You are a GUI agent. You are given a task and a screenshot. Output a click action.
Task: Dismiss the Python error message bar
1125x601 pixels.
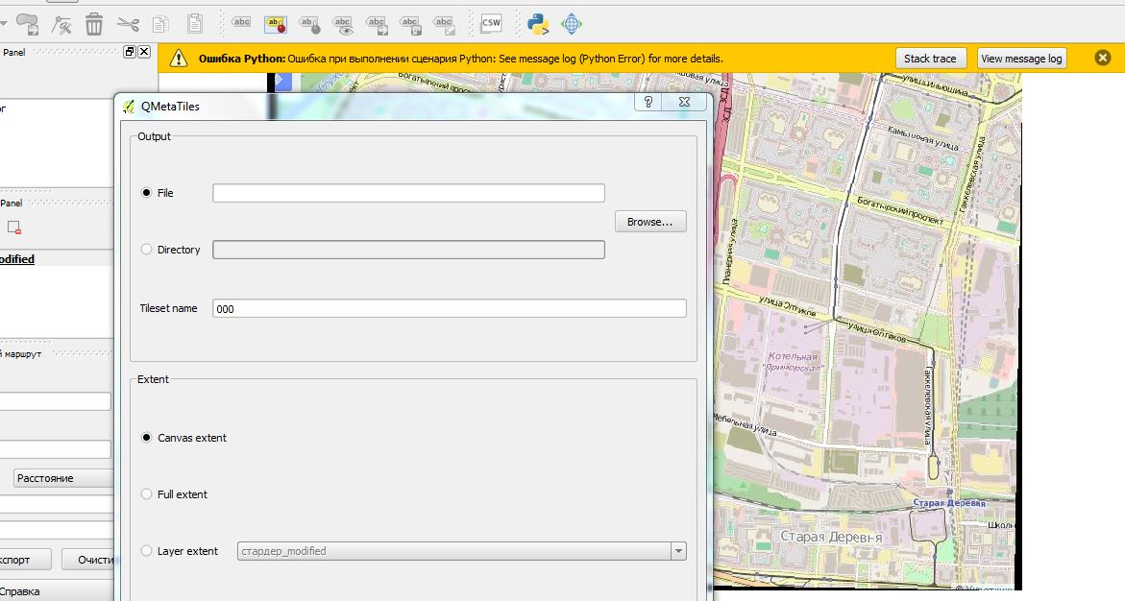pyautogui.click(x=1103, y=59)
